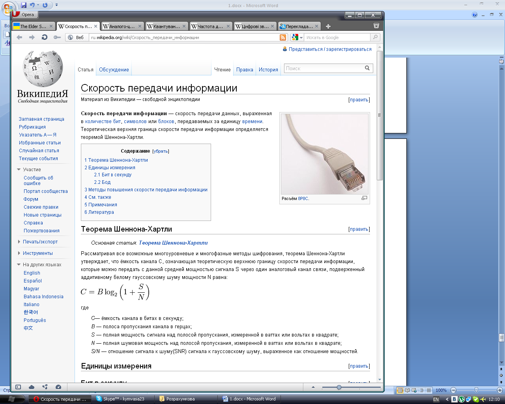
Task: Go forward with Opera's forward arrow
Action: pos(32,37)
